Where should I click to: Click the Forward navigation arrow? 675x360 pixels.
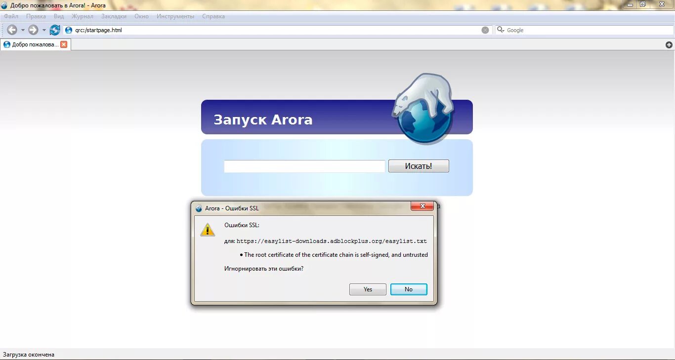pyautogui.click(x=33, y=30)
